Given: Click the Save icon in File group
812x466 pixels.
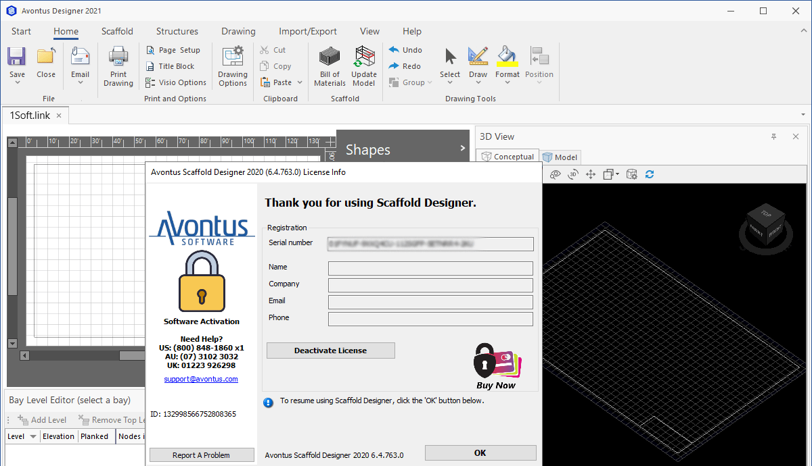Looking at the screenshot, I should 17,56.
